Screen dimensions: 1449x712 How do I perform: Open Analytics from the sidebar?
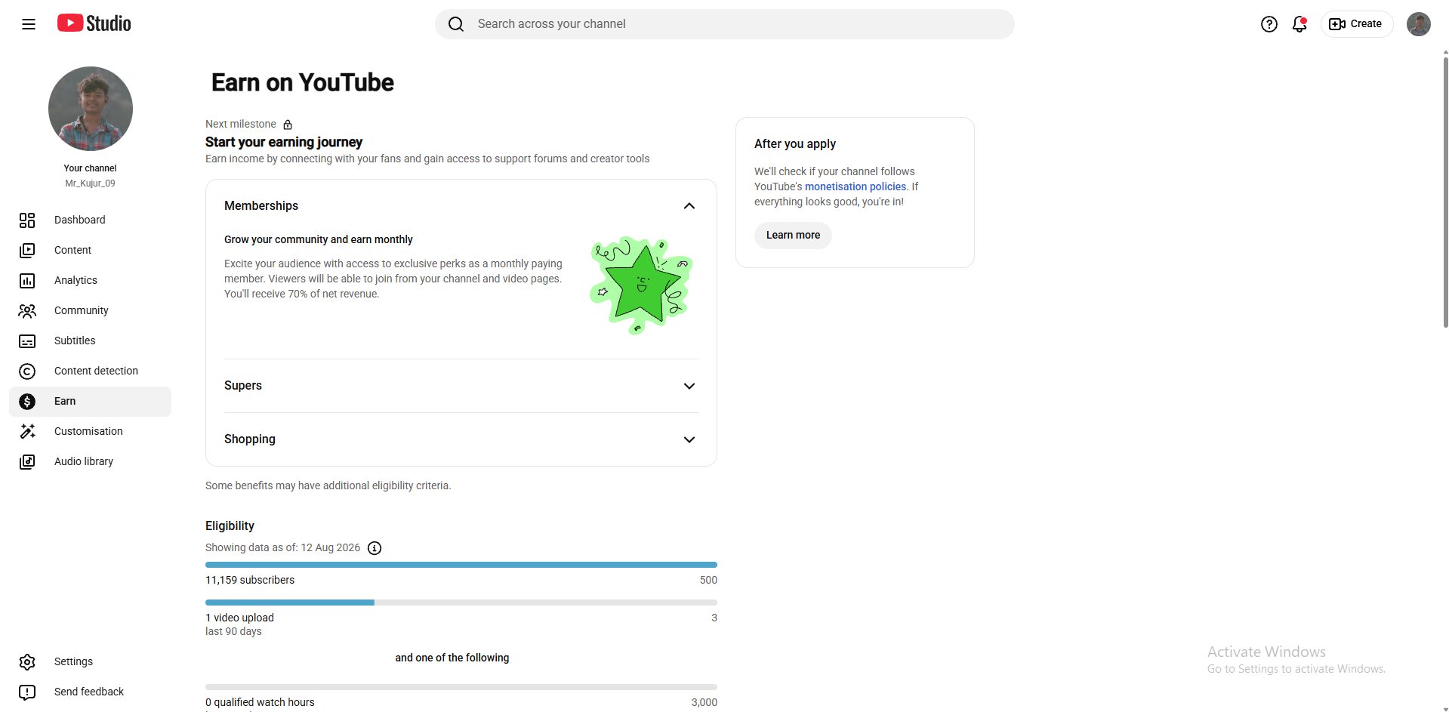point(91,280)
